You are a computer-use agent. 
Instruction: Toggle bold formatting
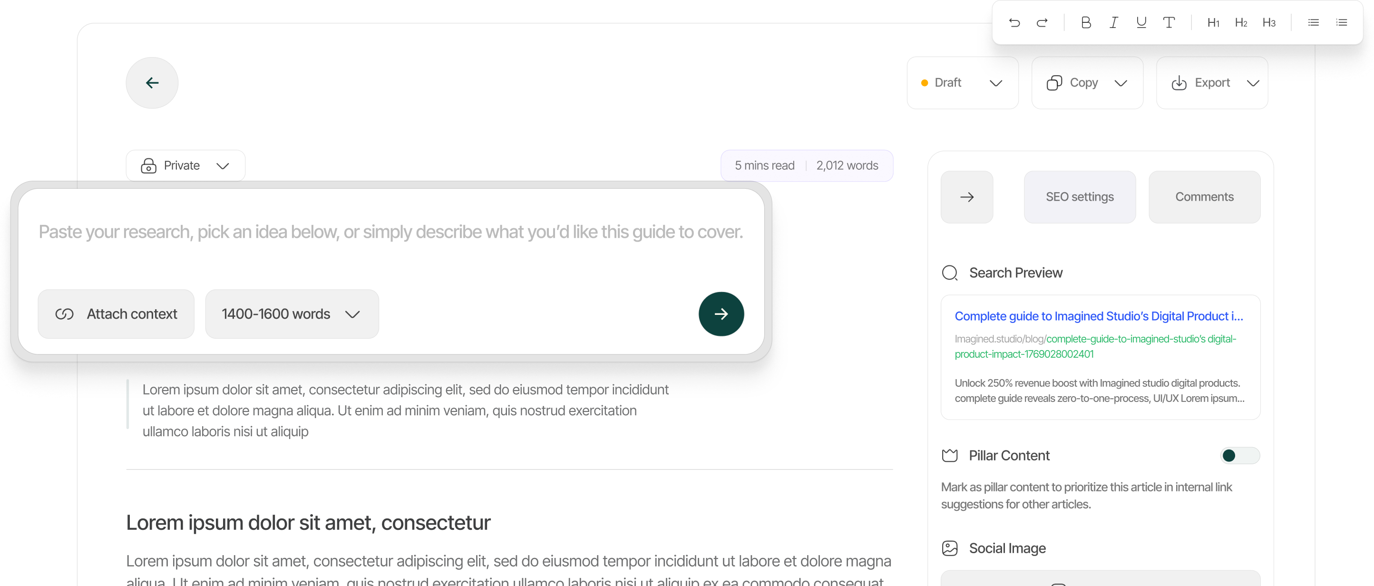click(1085, 22)
